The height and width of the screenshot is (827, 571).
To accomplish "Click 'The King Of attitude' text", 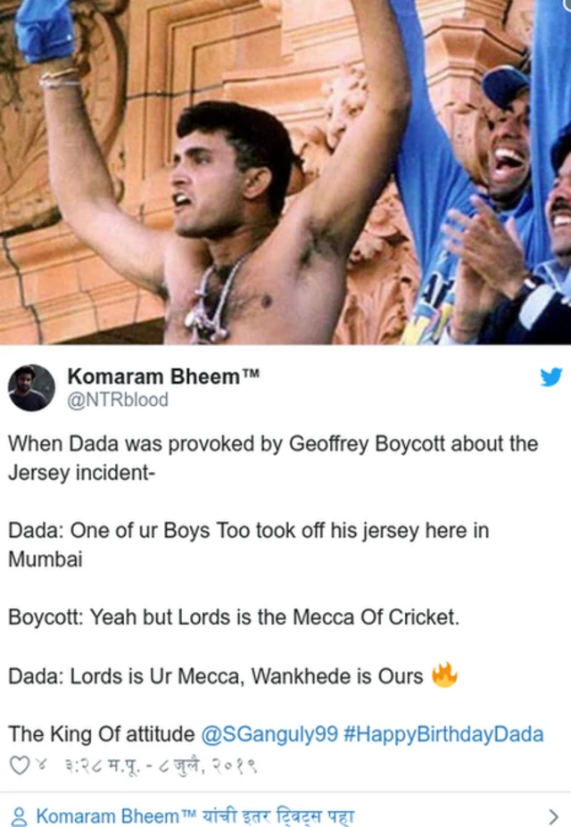I will [x=101, y=734].
